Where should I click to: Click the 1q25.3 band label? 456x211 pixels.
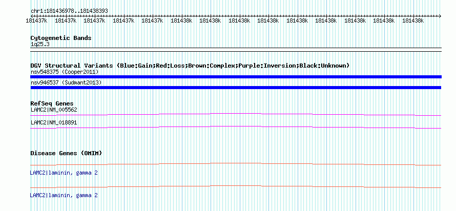click(39, 45)
